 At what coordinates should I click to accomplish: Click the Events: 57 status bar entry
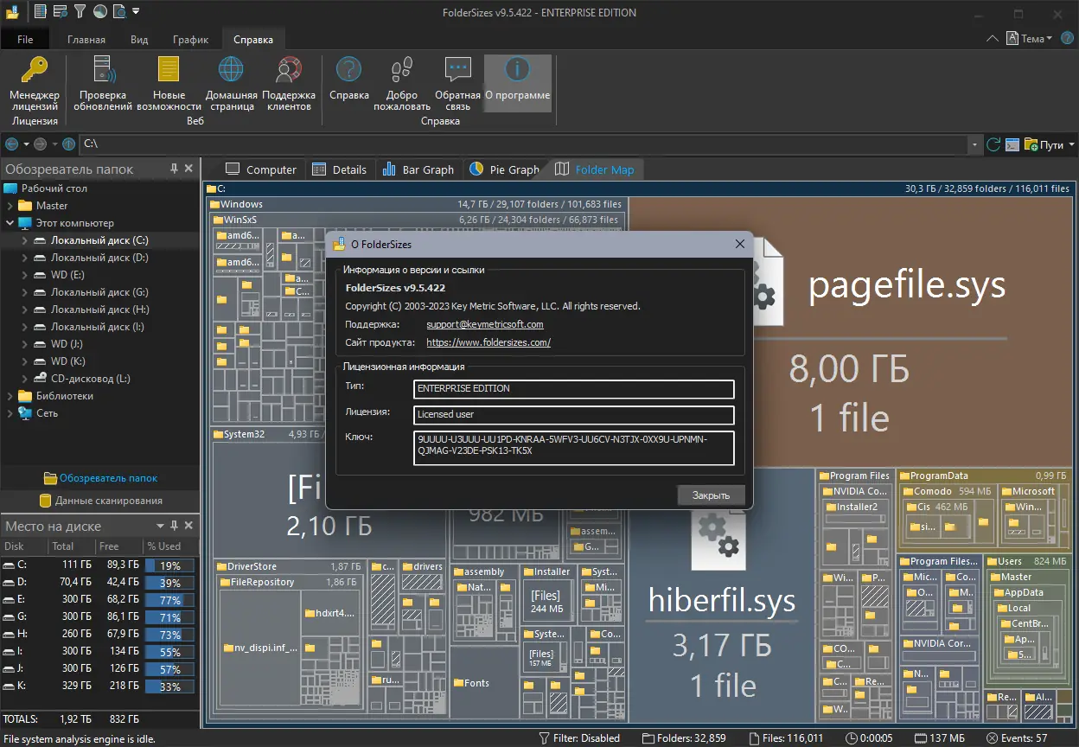(x=1015, y=738)
